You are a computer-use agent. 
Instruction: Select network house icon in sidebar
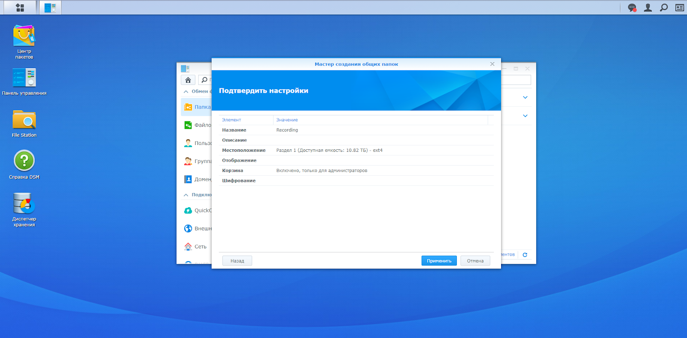188,246
